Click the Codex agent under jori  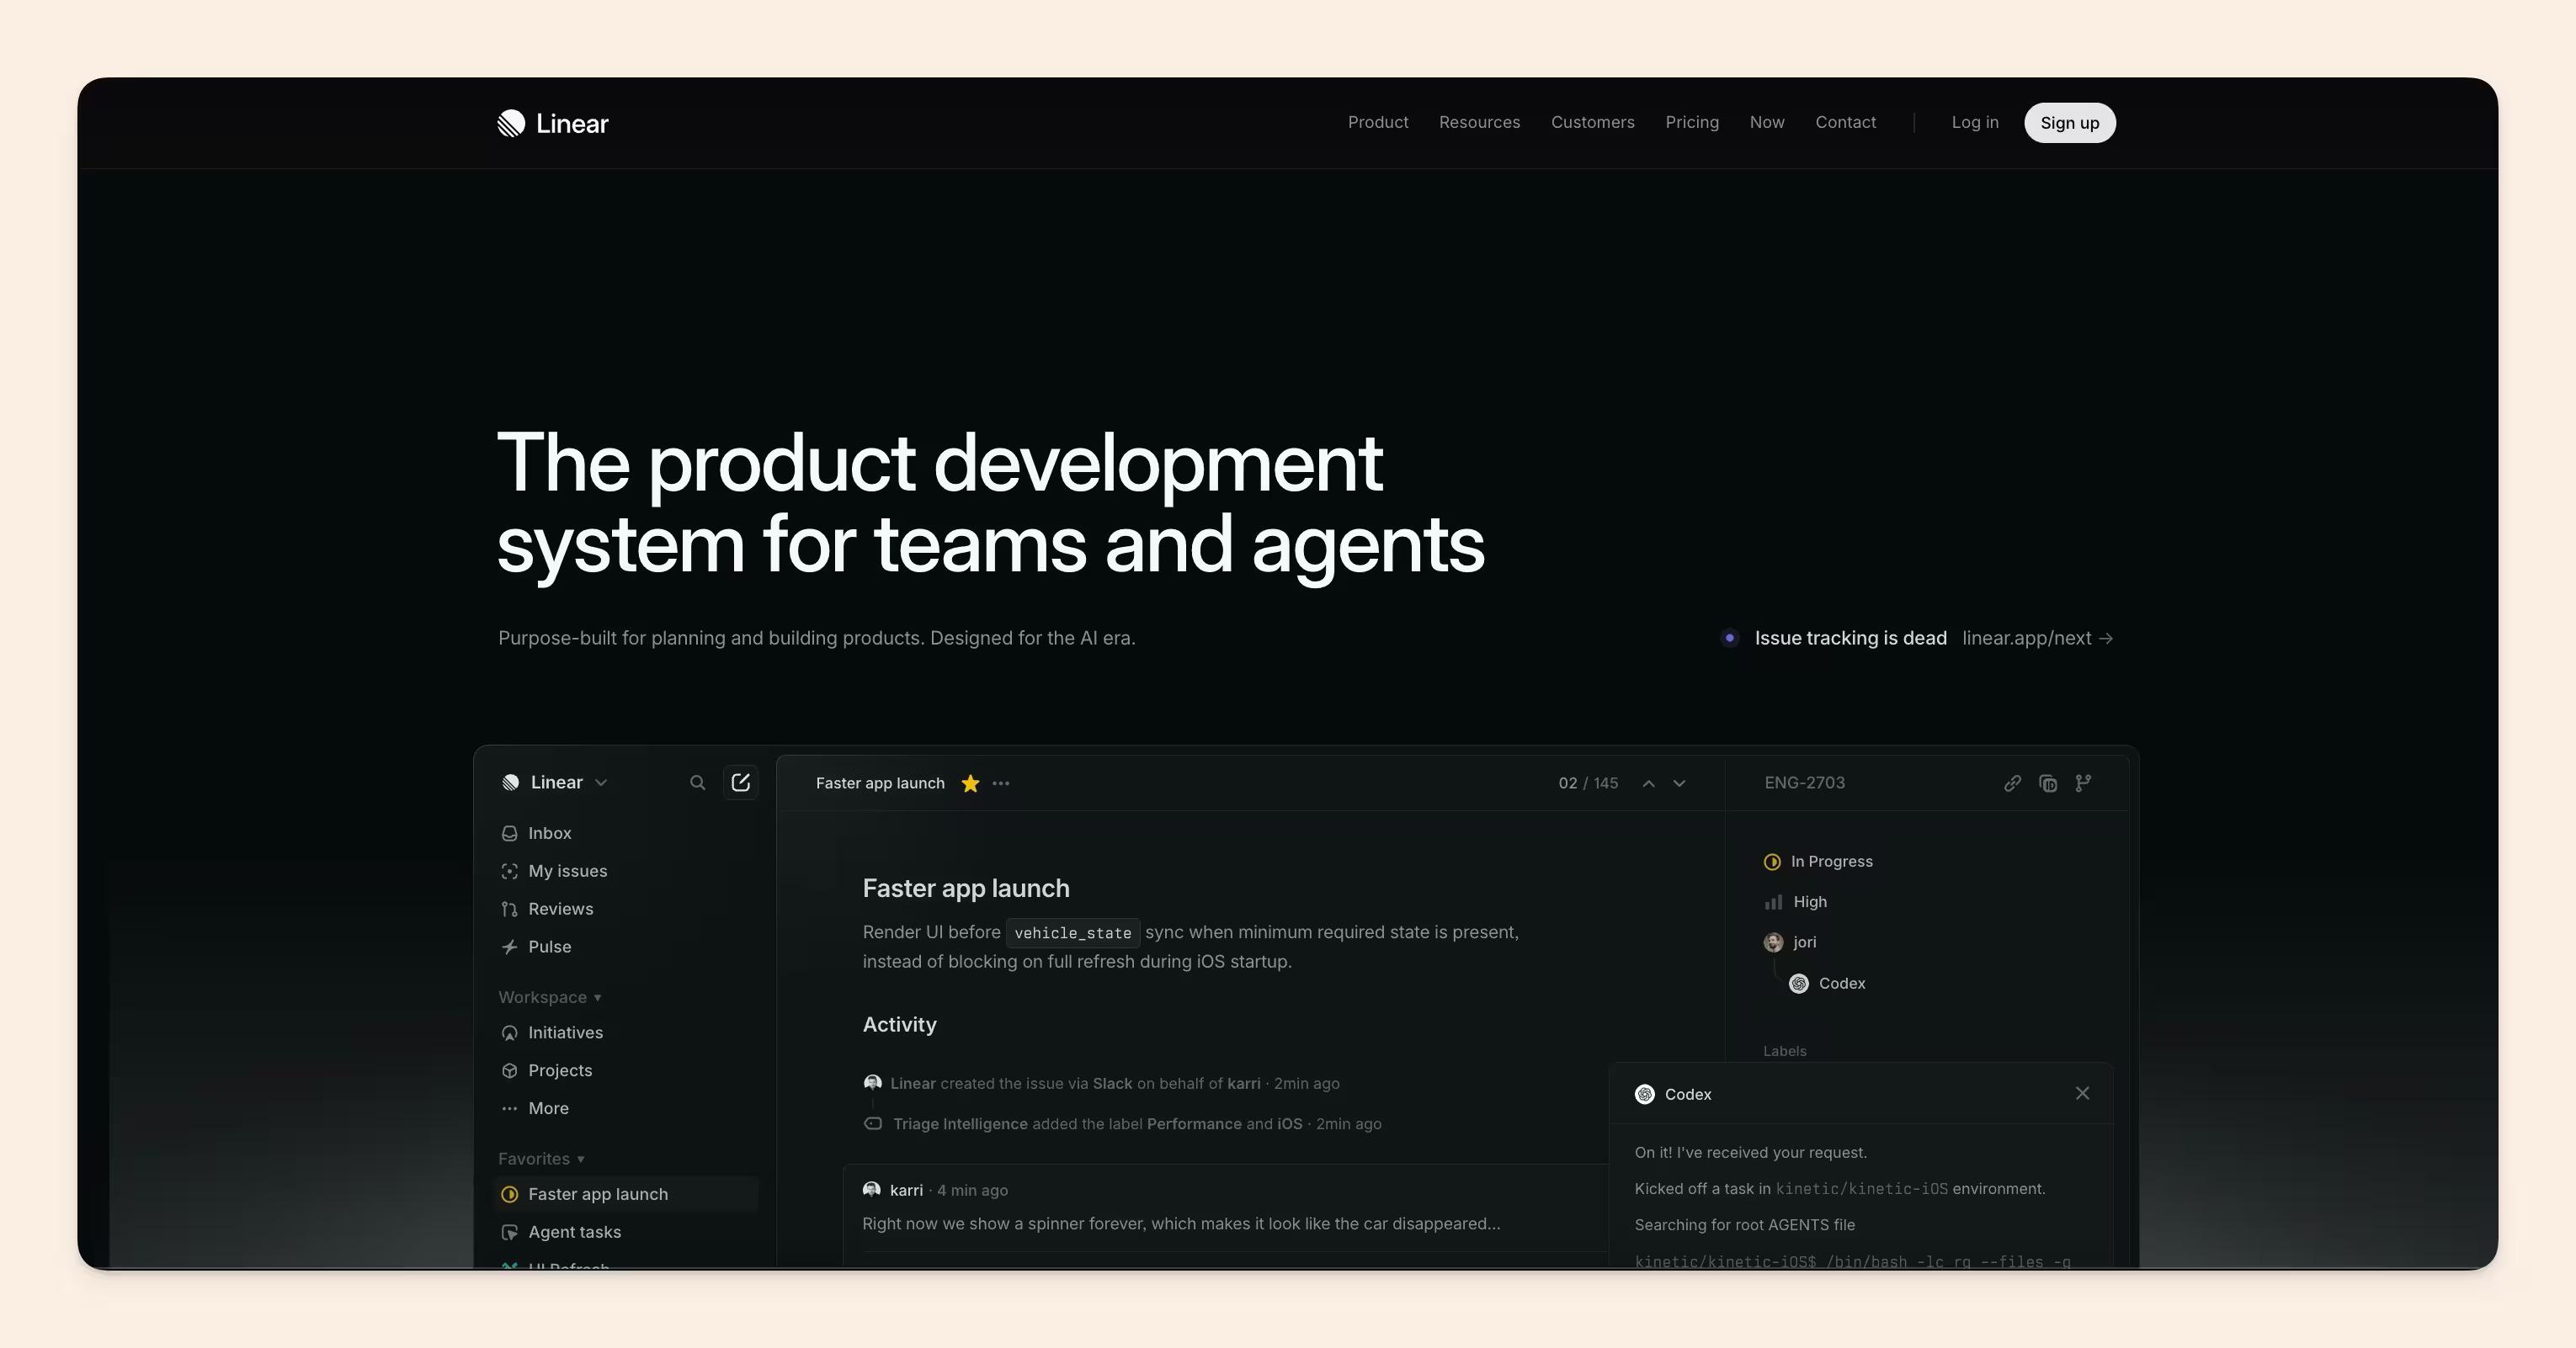(x=1827, y=984)
